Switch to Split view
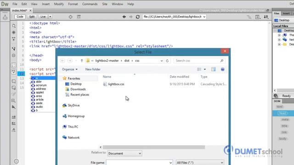 point(32,16)
